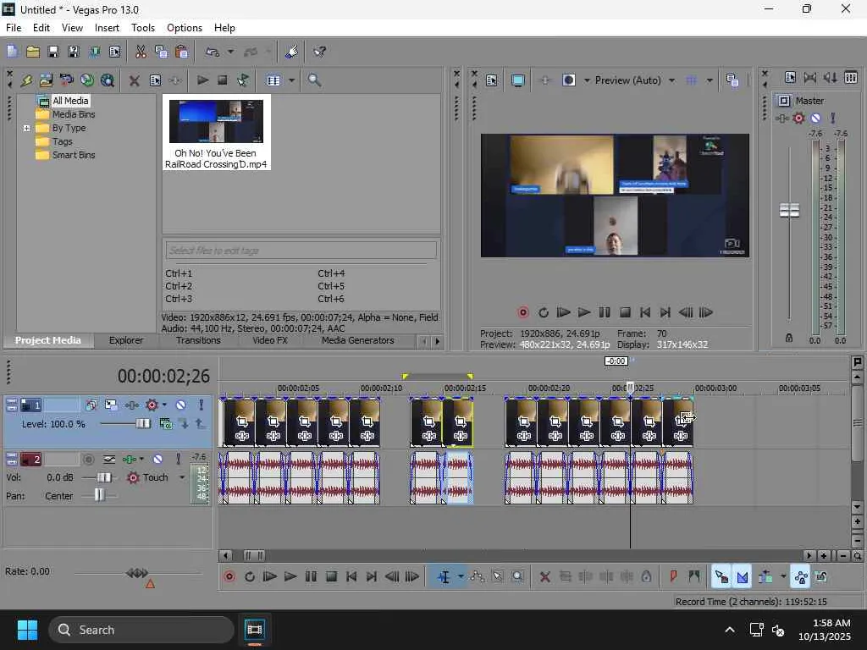Open a project with the folder icon
867x650 pixels.
coord(33,52)
